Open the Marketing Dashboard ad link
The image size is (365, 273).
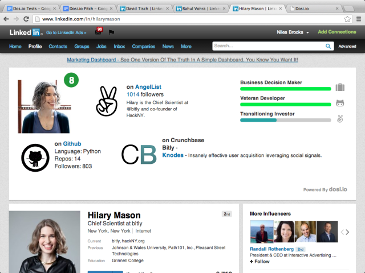click(182, 60)
